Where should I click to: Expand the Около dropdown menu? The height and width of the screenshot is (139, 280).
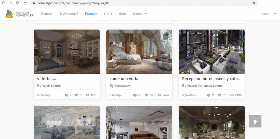[x=140, y=14]
